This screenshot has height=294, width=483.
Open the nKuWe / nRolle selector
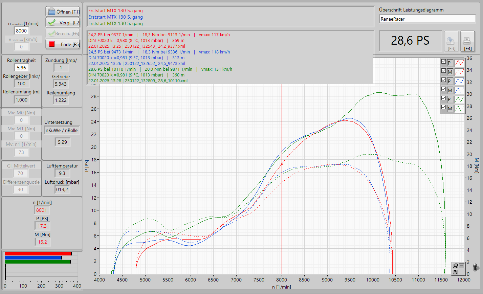pyautogui.click(x=62, y=131)
